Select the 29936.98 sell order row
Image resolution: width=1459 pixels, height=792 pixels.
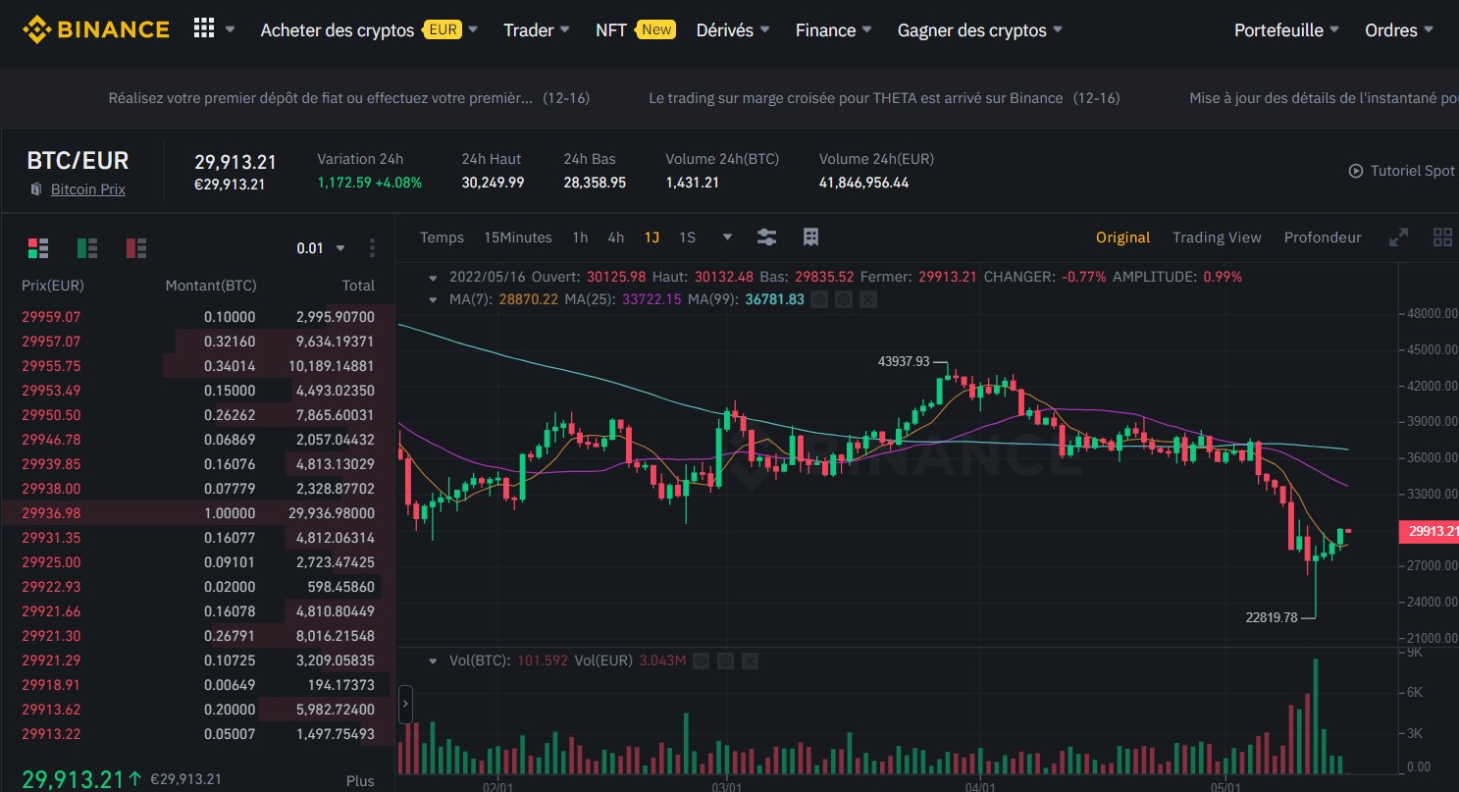(x=197, y=513)
